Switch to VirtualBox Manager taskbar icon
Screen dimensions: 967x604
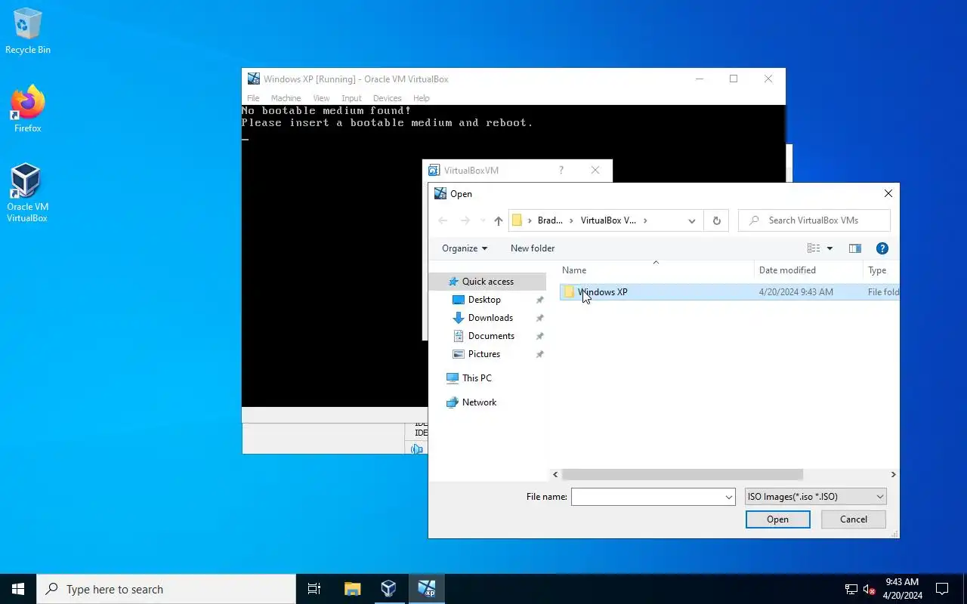click(388, 589)
